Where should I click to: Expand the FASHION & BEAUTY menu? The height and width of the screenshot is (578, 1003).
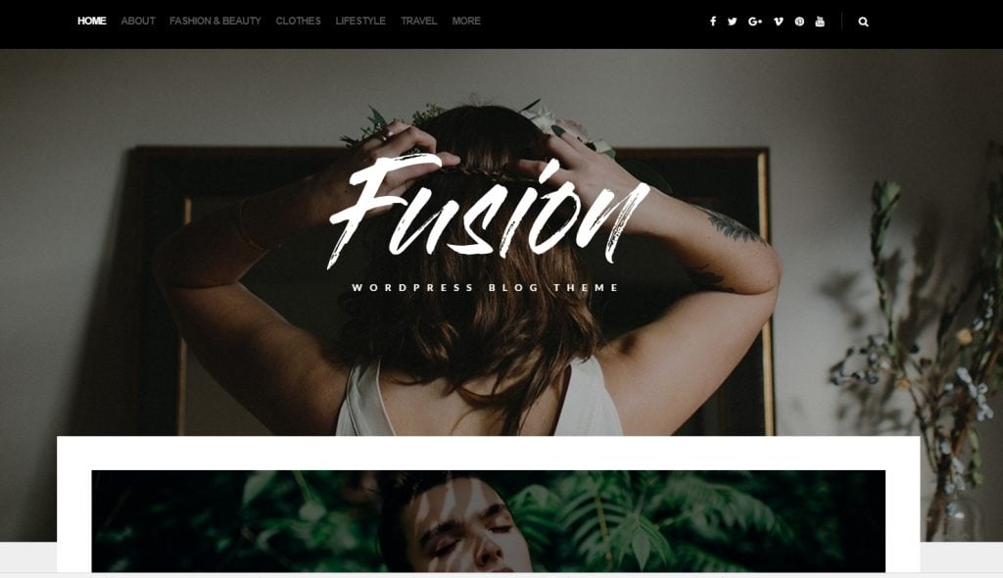[x=215, y=22]
